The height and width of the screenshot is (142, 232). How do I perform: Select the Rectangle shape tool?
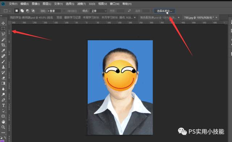coord(3,116)
